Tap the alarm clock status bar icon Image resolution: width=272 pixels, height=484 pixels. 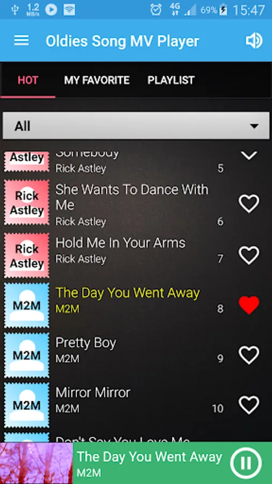point(156,10)
